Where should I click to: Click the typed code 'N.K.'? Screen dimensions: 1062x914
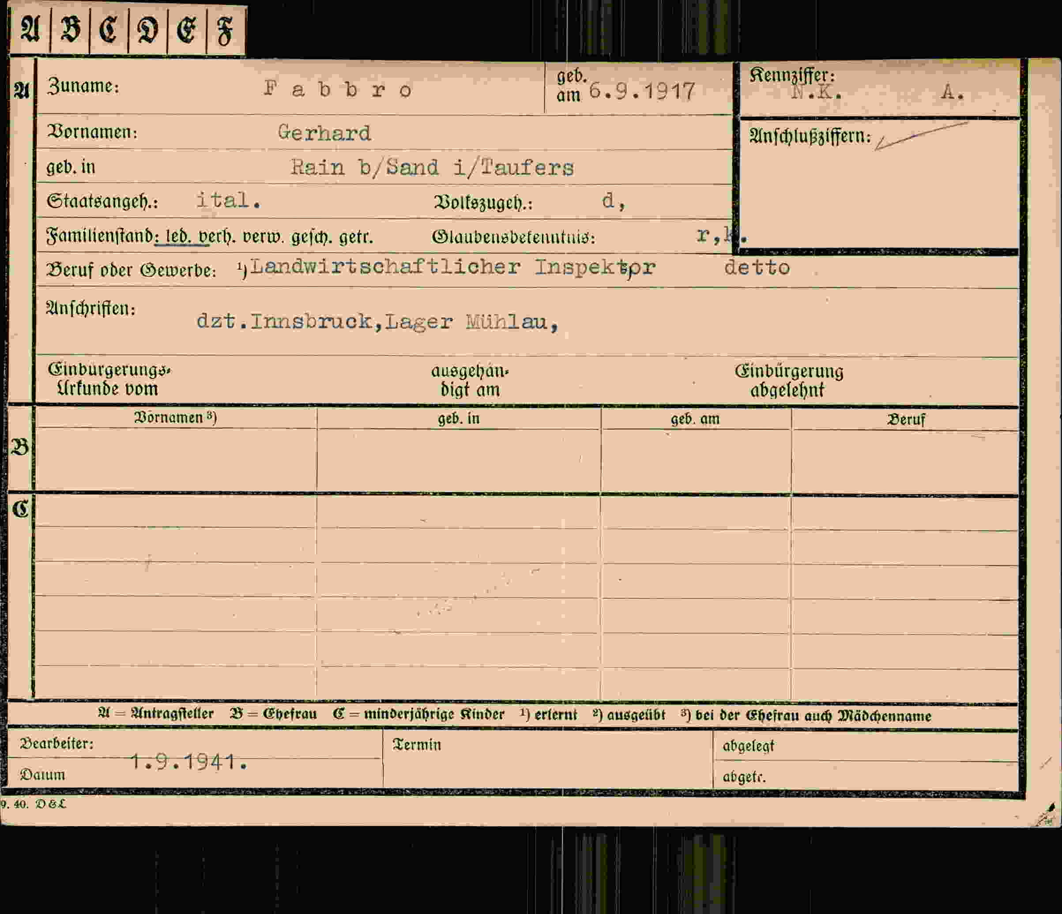click(x=817, y=92)
